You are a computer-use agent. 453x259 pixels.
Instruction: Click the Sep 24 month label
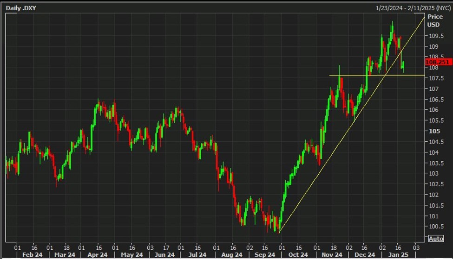point(264,254)
